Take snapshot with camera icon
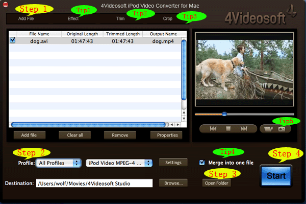This screenshot has width=306, height=204. [282, 129]
